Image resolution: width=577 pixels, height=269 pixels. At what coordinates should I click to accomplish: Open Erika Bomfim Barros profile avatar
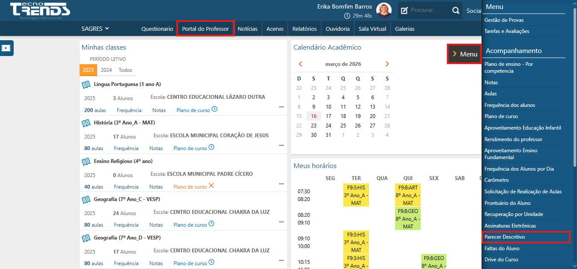coord(384,11)
